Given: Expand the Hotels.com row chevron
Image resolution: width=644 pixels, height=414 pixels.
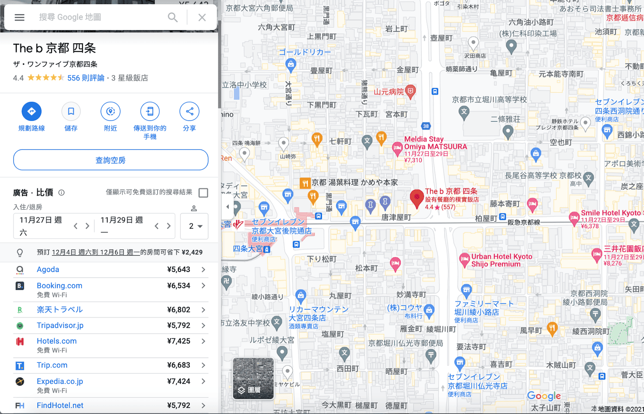Looking at the screenshot, I should tap(204, 341).
